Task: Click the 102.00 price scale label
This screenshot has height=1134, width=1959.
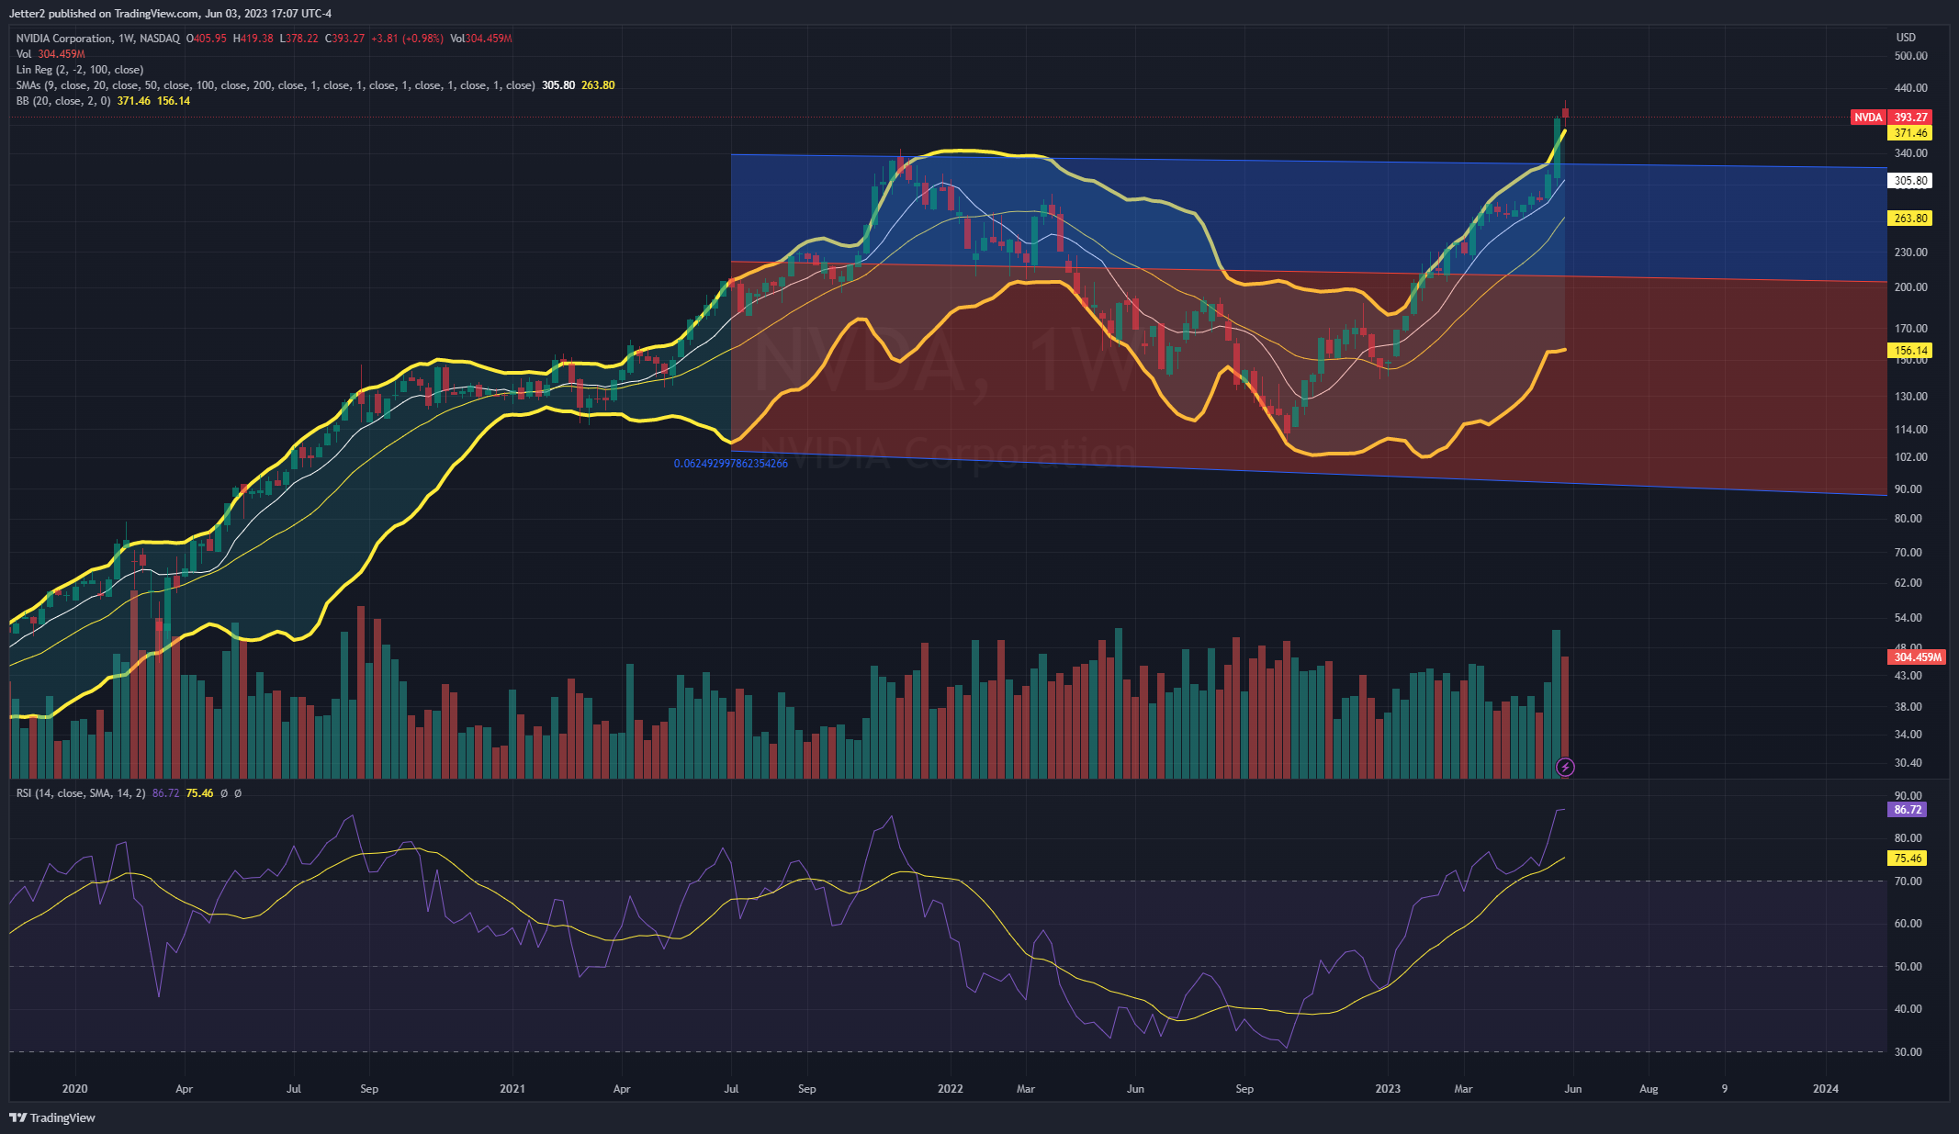Action: pos(1911,457)
